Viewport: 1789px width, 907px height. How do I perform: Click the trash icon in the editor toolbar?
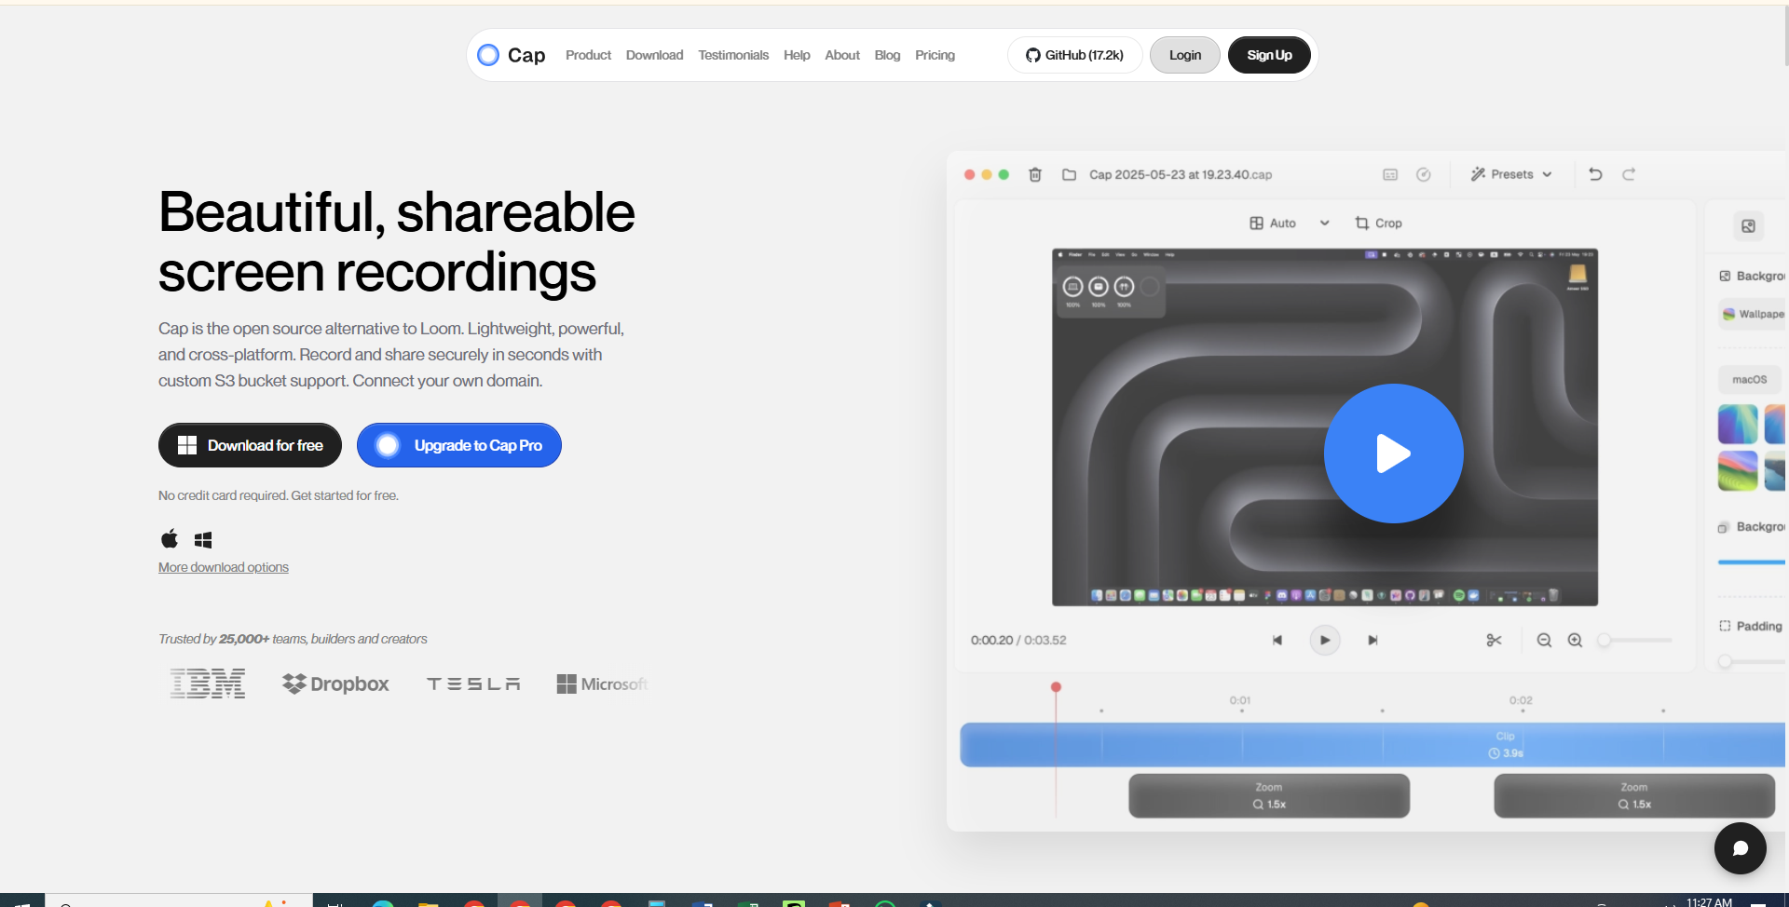1034,174
